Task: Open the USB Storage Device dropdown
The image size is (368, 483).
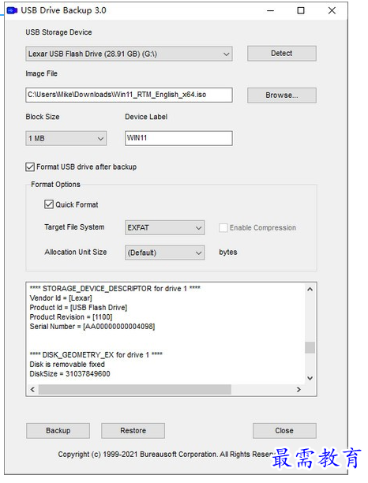Action: click(129, 54)
